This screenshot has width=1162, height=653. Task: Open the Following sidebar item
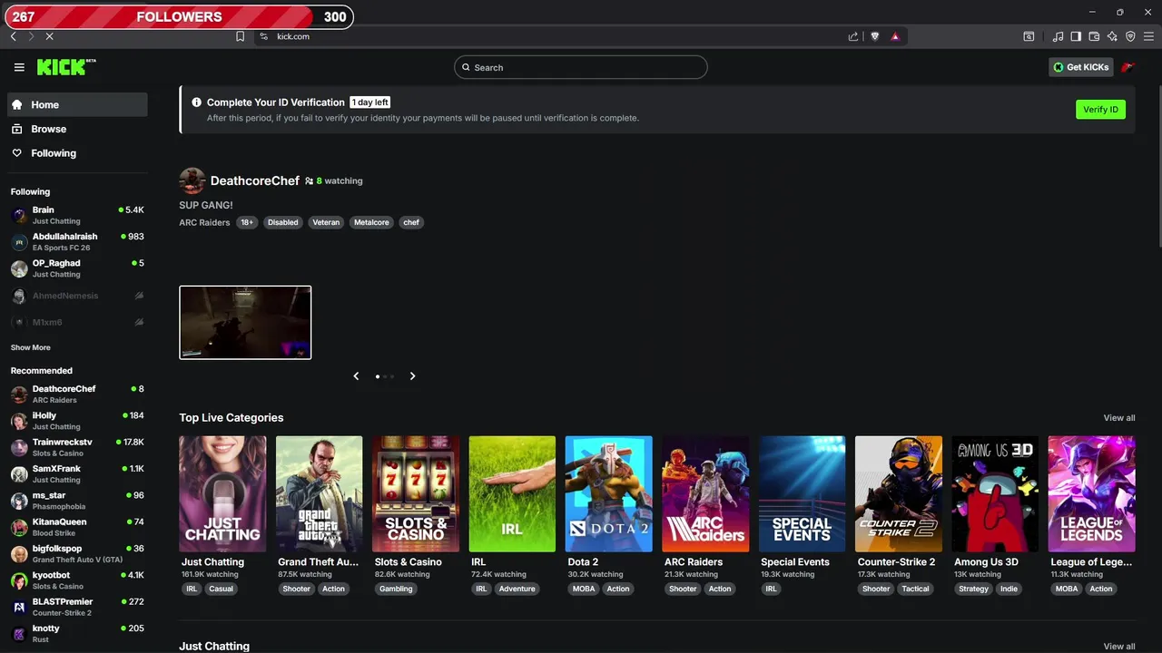pos(77,153)
